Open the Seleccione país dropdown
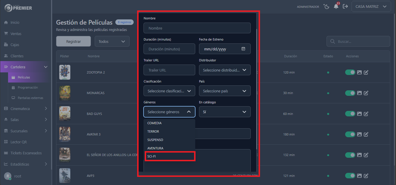The image size is (396, 185). click(225, 91)
